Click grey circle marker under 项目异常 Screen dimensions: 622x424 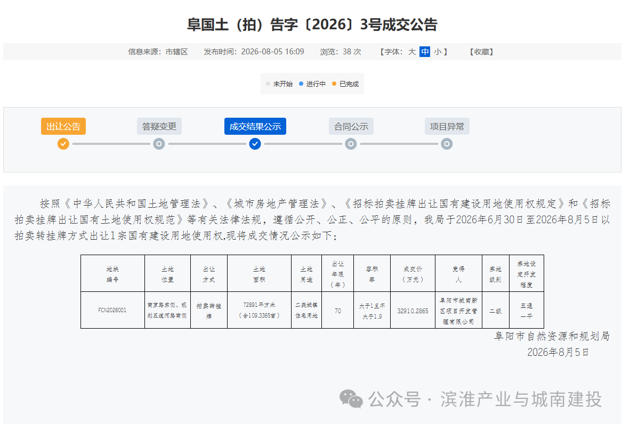click(x=447, y=144)
